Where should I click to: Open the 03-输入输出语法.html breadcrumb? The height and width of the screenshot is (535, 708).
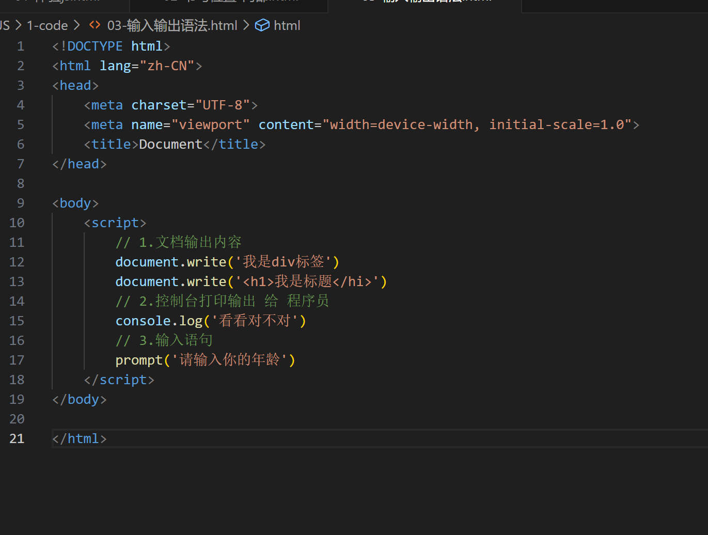172,25
